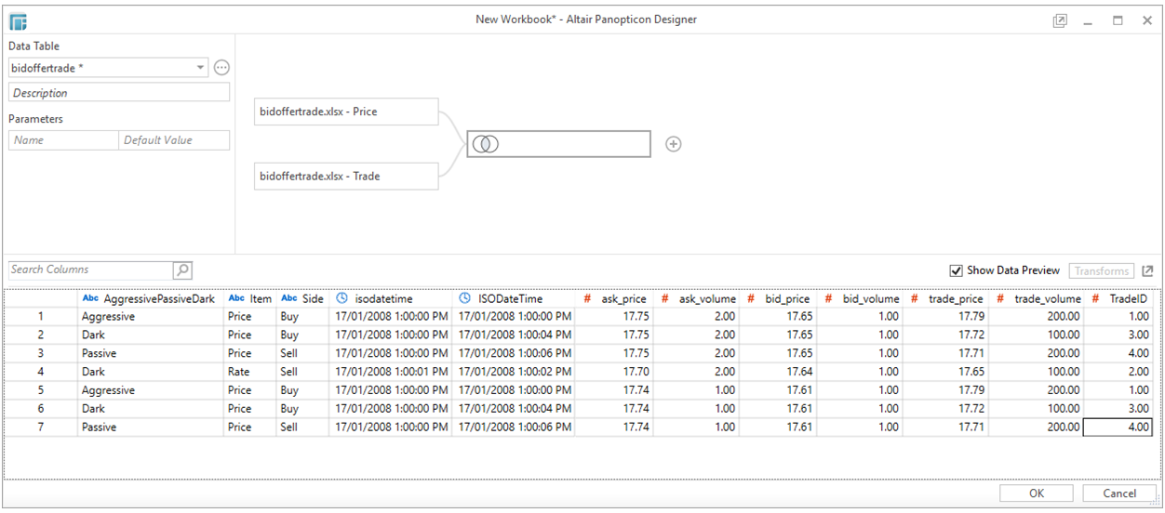Pop out the data preview with arrow icon
The image size is (1165, 513).
coord(1148,271)
